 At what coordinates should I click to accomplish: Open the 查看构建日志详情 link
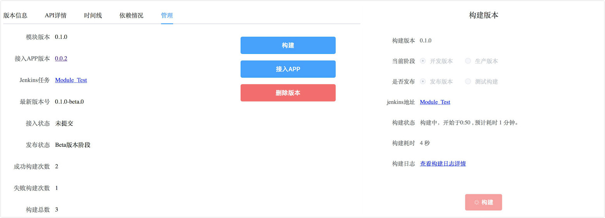[443, 164]
